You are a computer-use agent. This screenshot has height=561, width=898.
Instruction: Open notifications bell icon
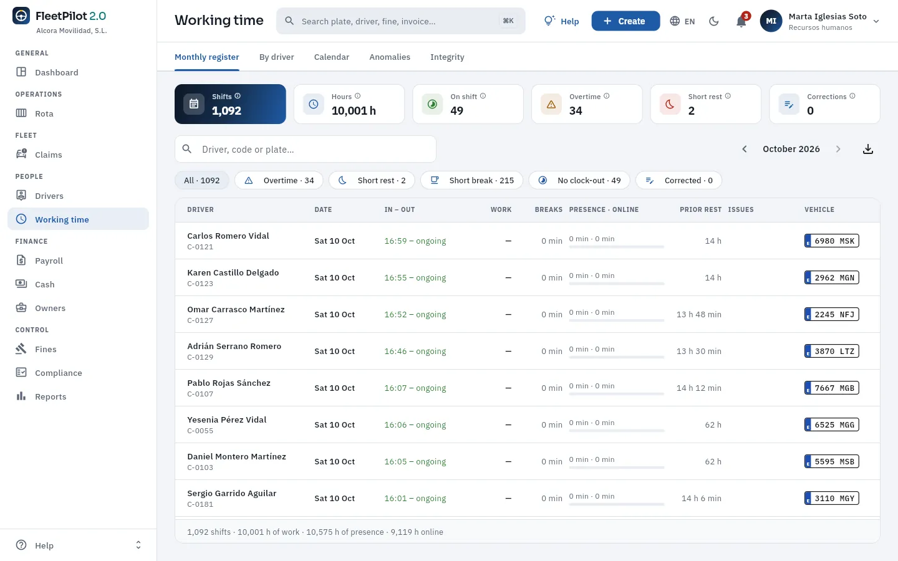tap(741, 21)
